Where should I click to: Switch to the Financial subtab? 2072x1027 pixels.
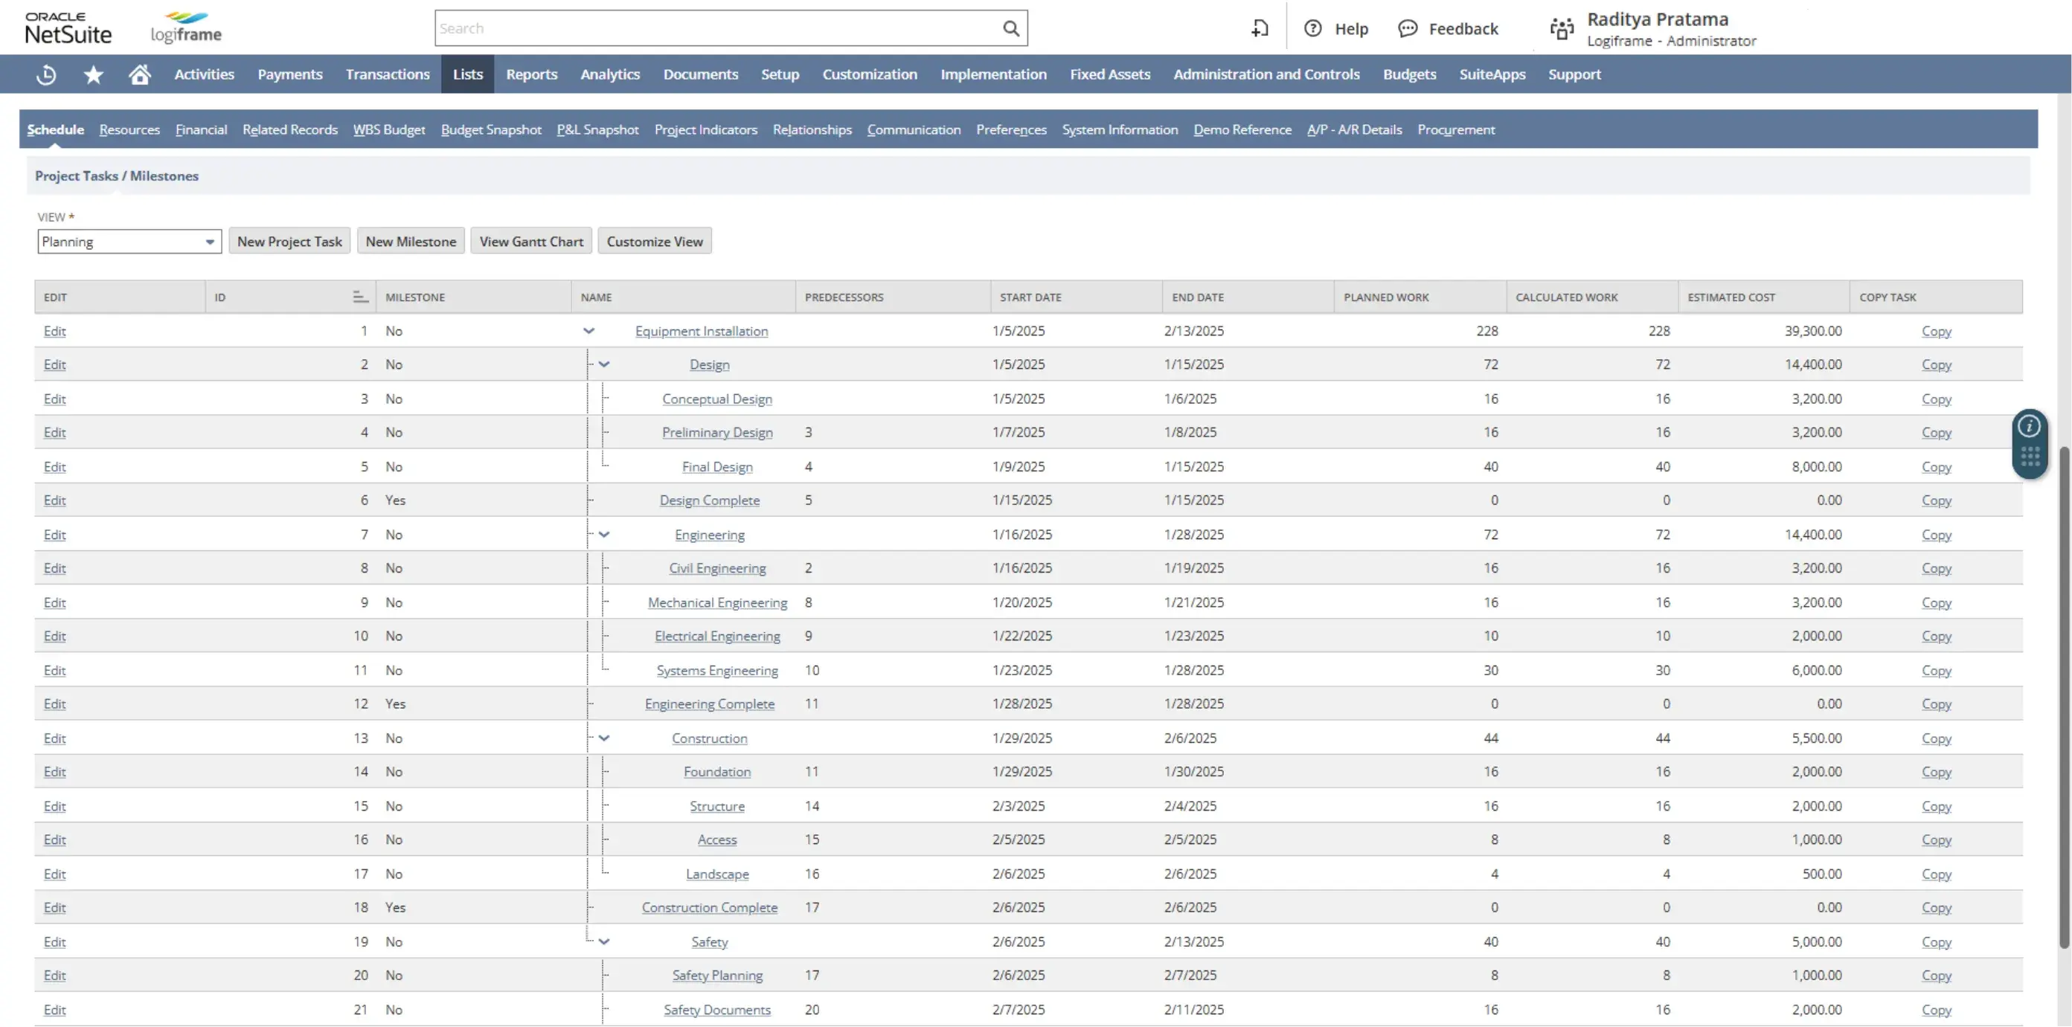tap(201, 129)
